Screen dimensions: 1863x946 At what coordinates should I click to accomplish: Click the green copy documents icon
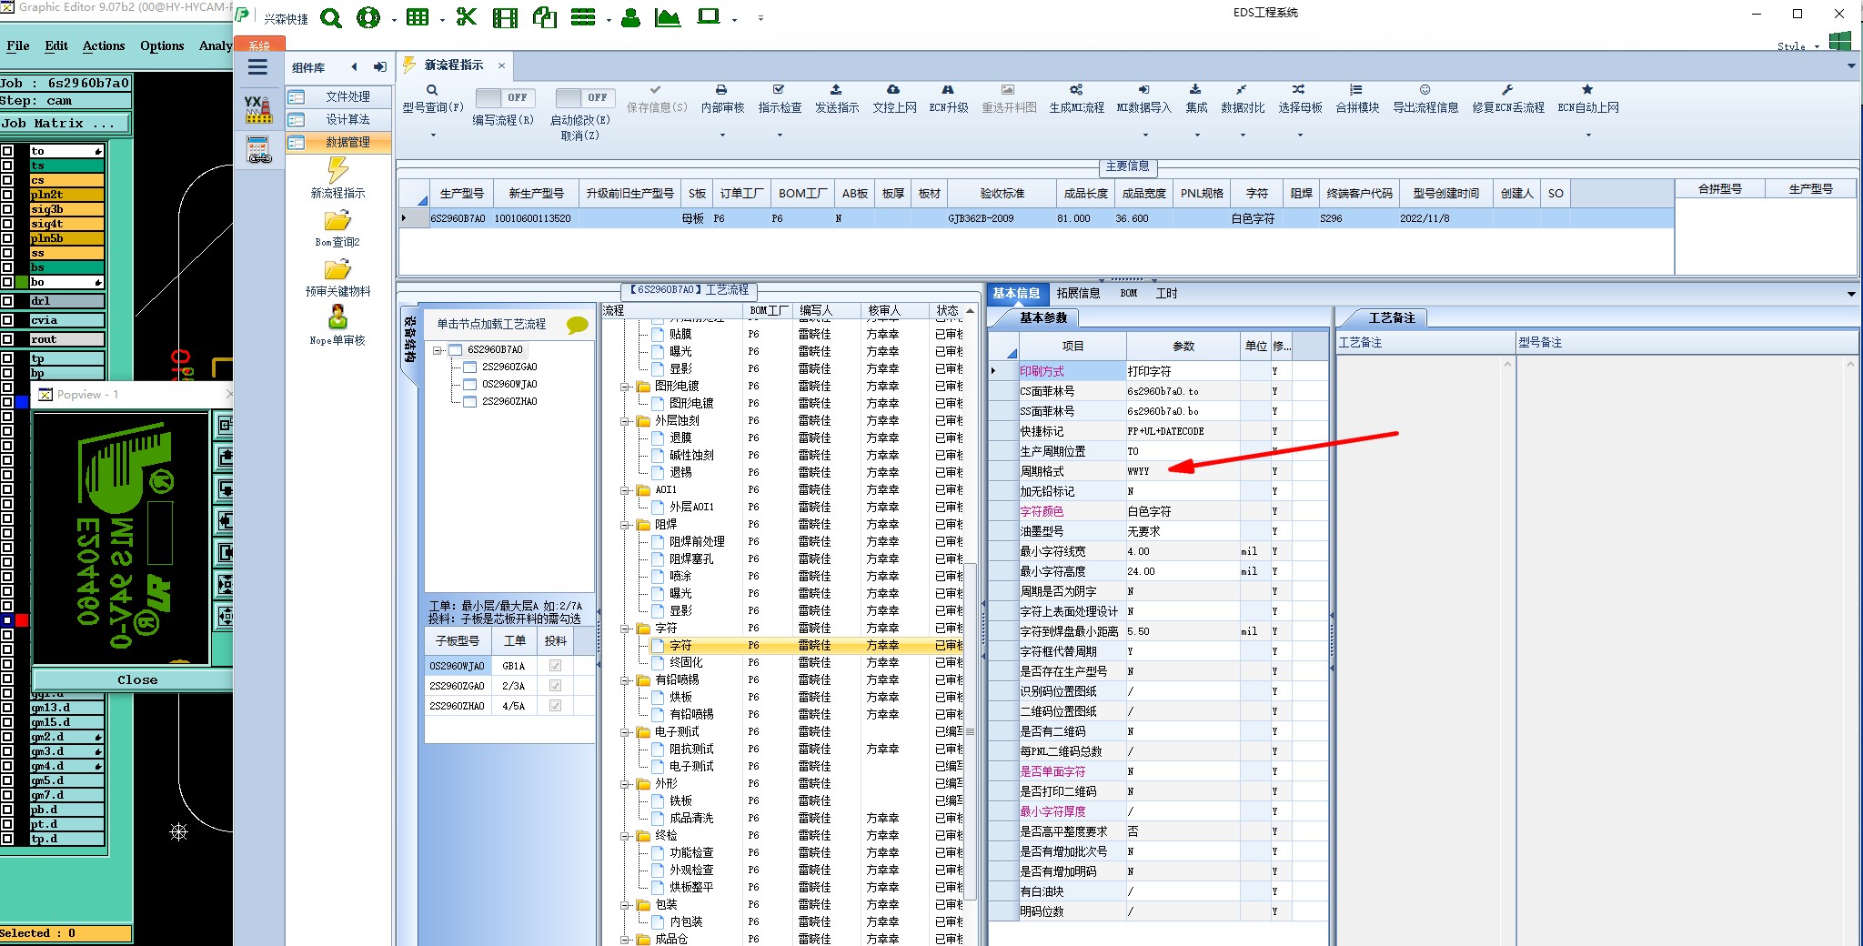click(544, 17)
